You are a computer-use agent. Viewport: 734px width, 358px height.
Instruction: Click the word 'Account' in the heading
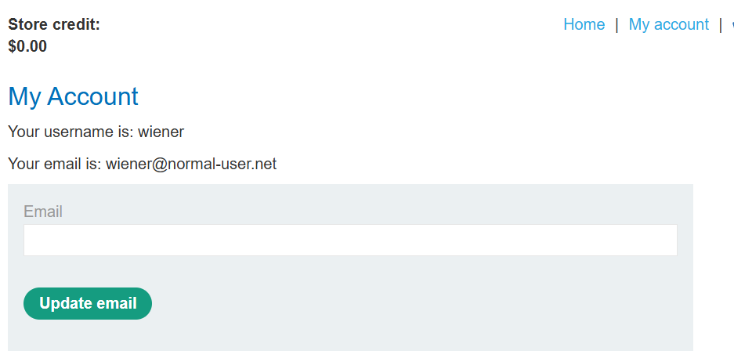[x=92, y=96]
